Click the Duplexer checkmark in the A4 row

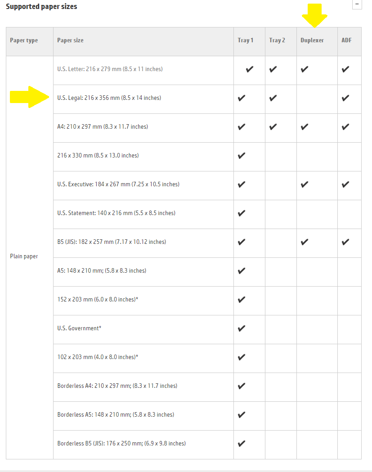coord(305,127)
